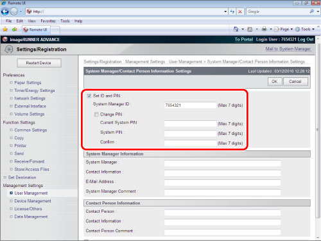The image size is (321, 241).
Task: Refresh the page using the refresh icon
Action: click(x=232, y=12)
